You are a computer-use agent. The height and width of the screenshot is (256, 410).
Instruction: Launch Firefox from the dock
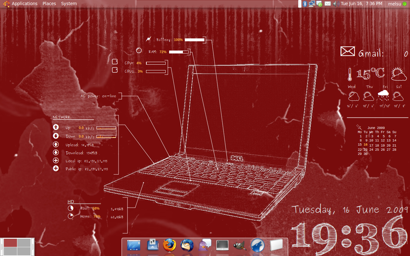[169, 246]
